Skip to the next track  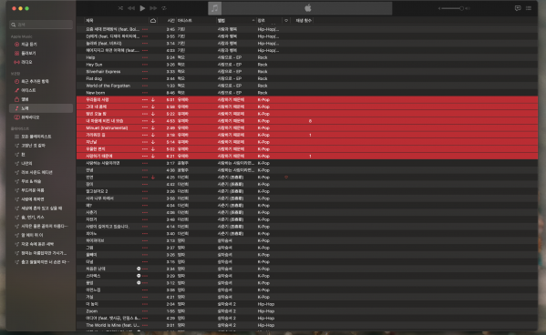pyautogui.click(x=153, y=8)
